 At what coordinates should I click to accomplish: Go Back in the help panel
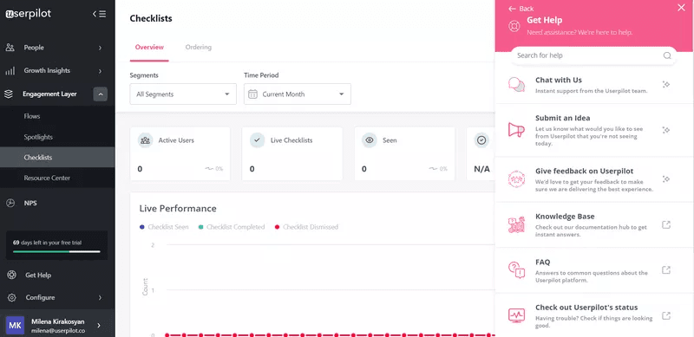point(521,9)
